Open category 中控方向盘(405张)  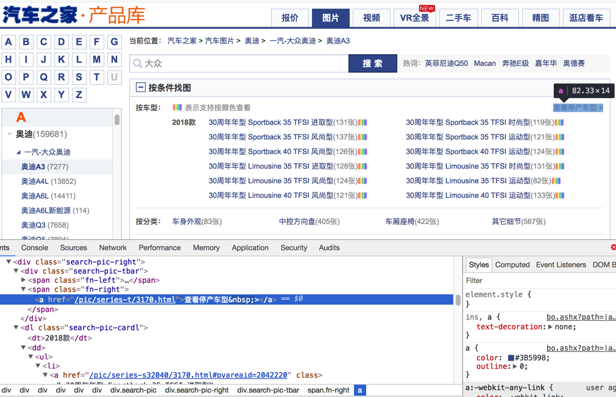[309, 222]
